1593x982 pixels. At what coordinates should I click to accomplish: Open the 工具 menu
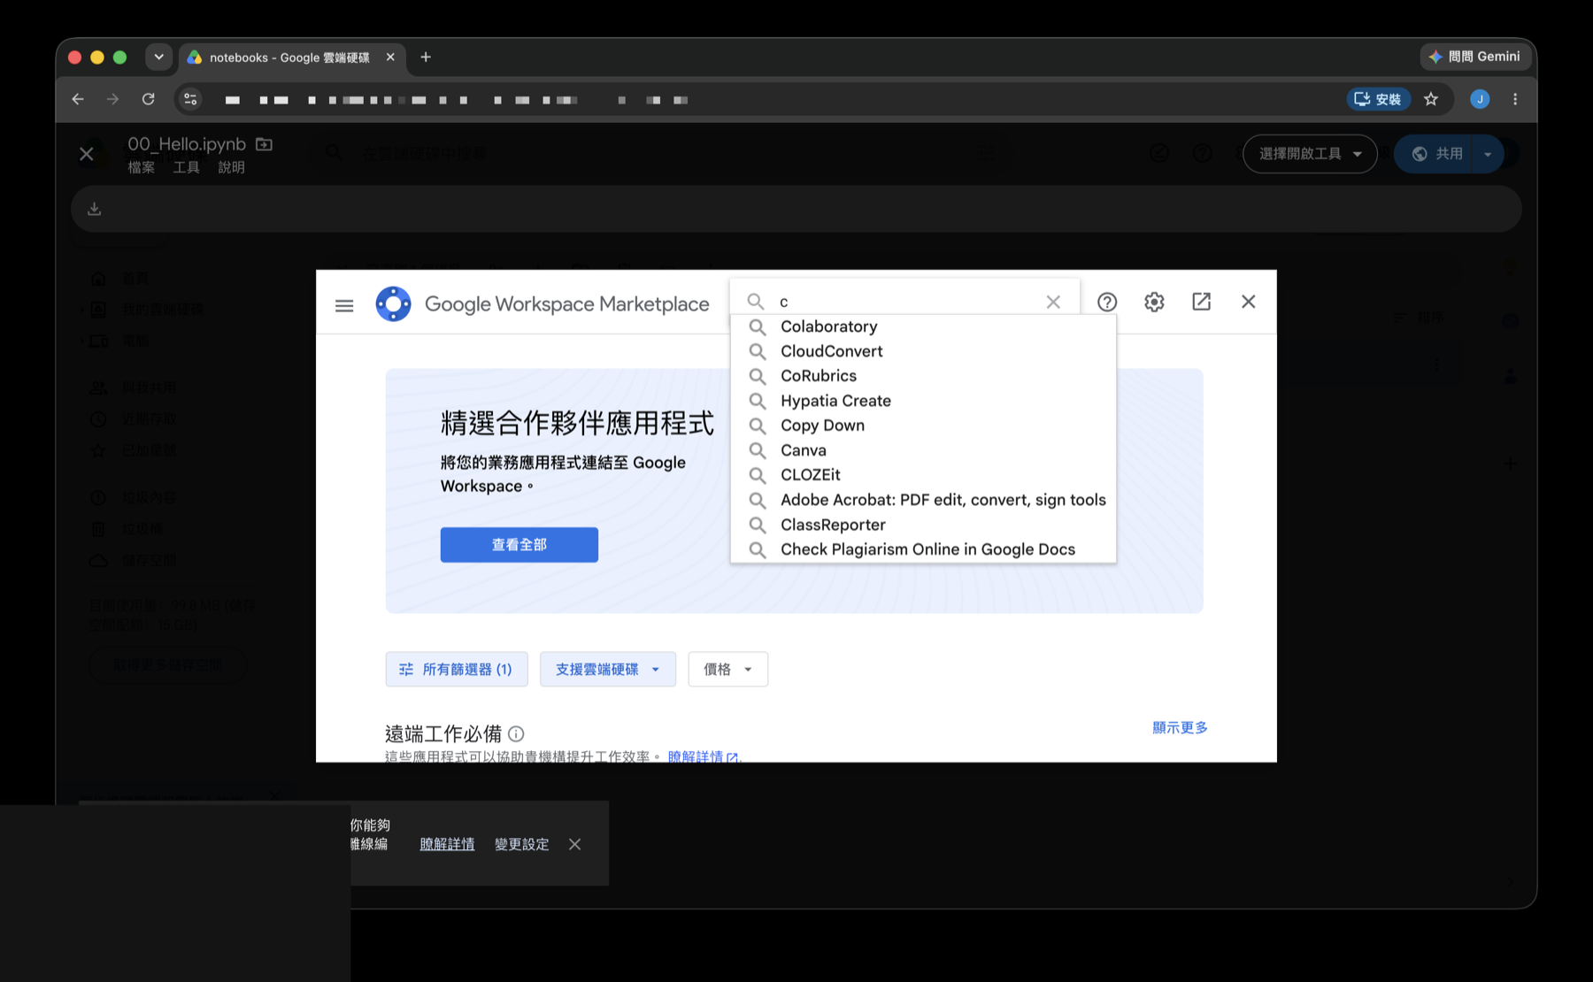pyautogui.click(x=187, y=167)
